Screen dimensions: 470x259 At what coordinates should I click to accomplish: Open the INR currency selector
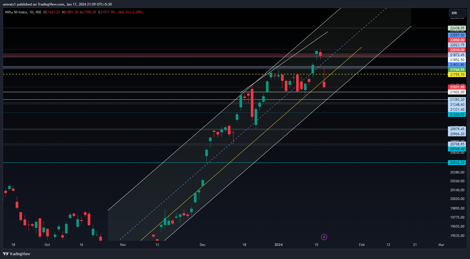click(x=457, y=13)
